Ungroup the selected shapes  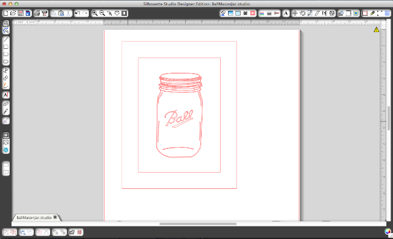[13, 232]
